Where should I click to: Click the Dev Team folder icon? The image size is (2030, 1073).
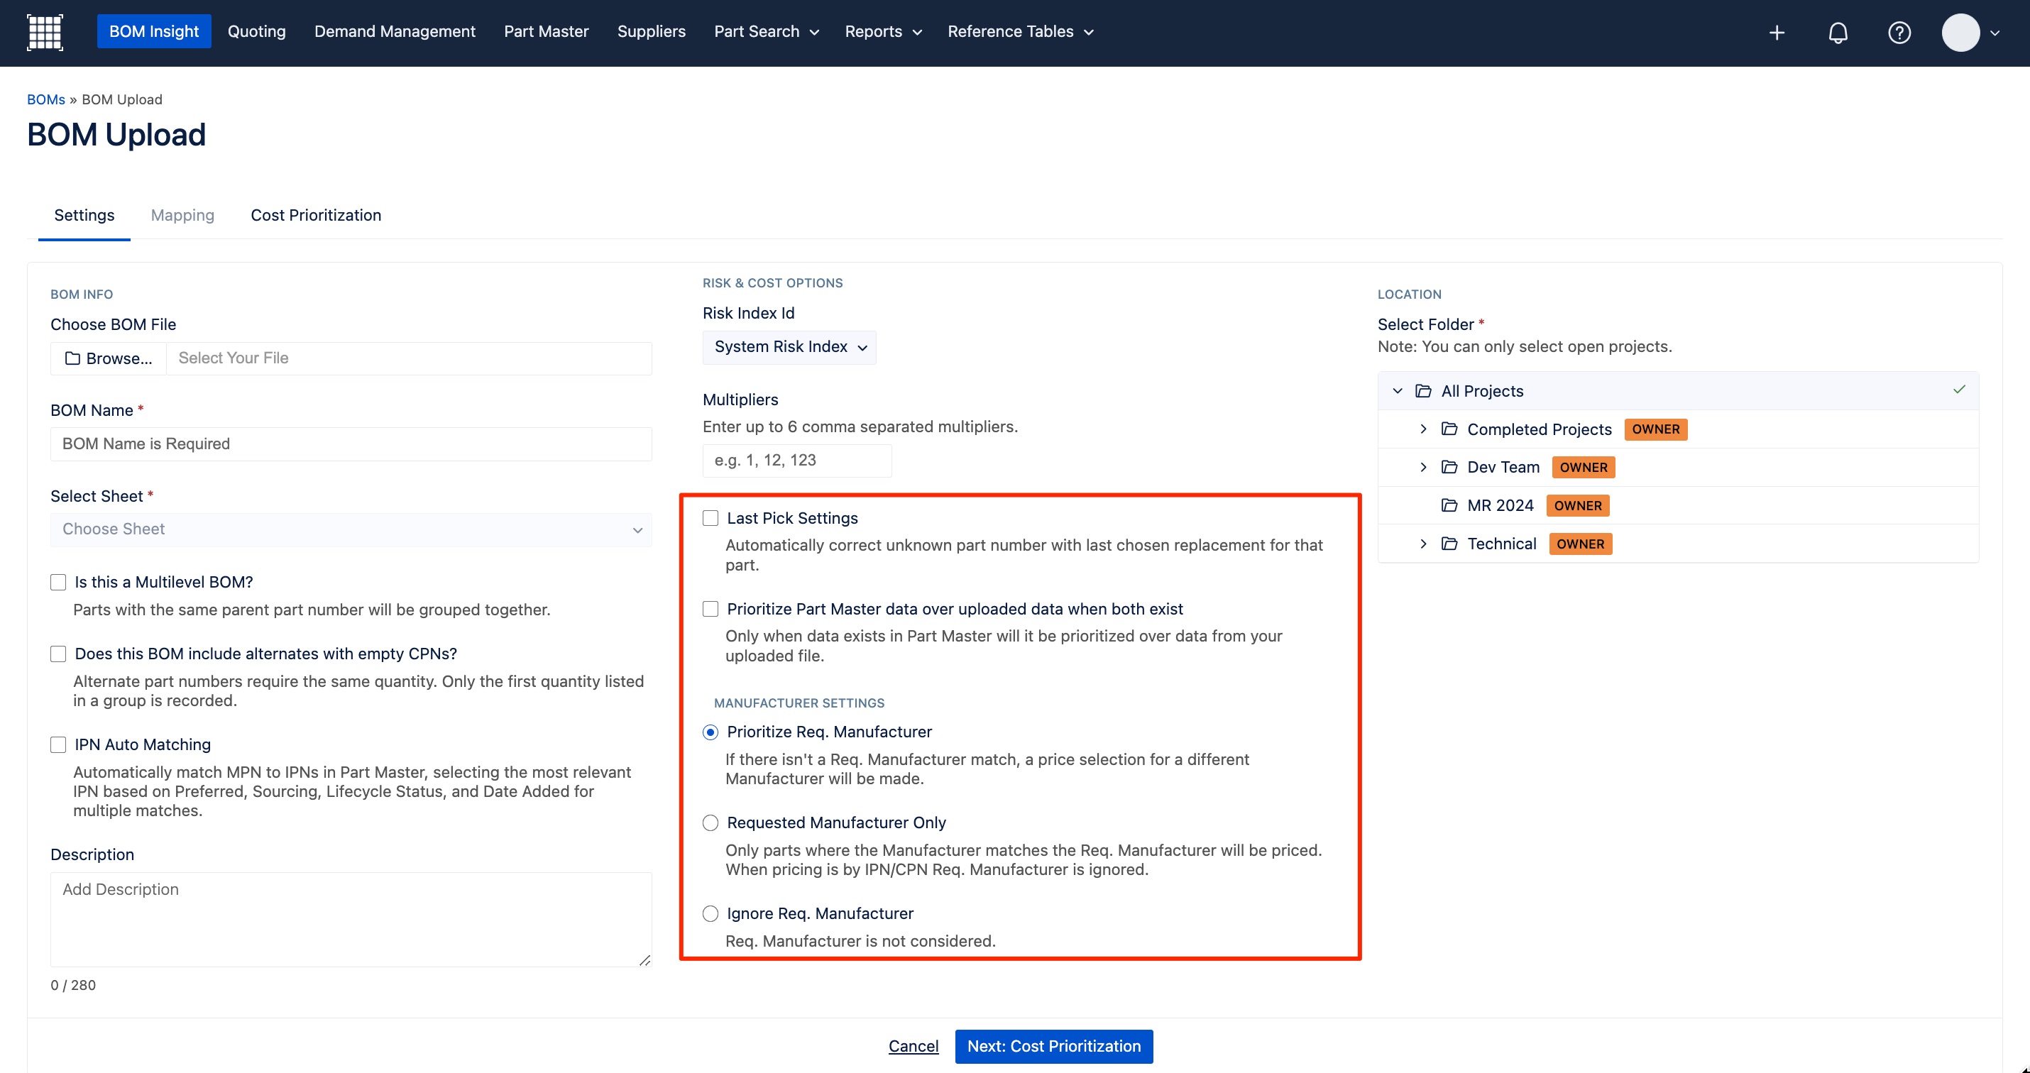click(1449, 466)
